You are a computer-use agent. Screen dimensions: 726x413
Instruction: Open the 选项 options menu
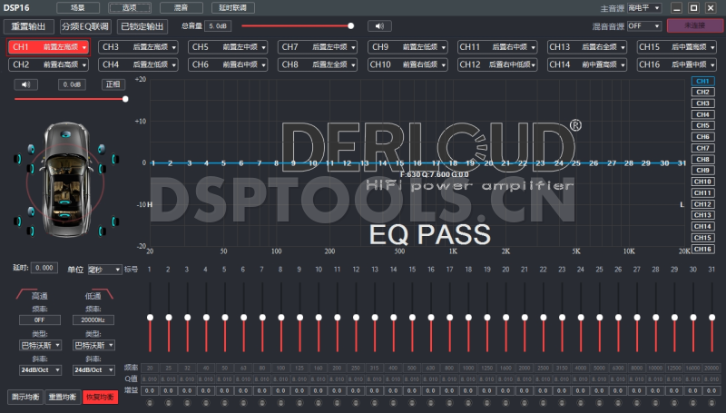[x=130, y=8]
